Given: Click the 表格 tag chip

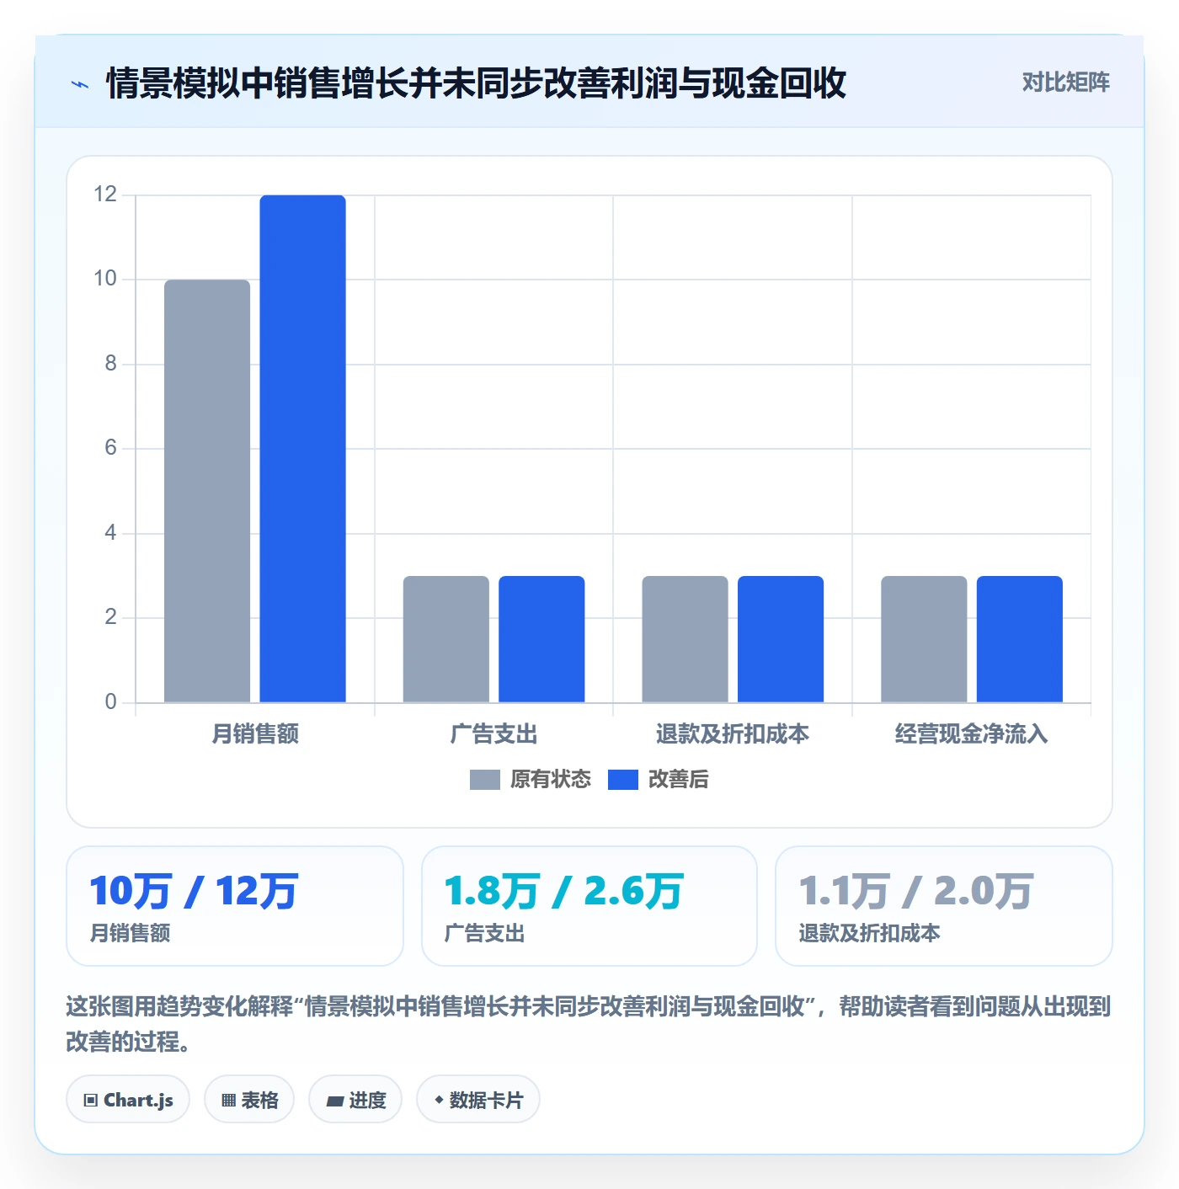Looking at the screenshot, I should [x=249, y=1100].
